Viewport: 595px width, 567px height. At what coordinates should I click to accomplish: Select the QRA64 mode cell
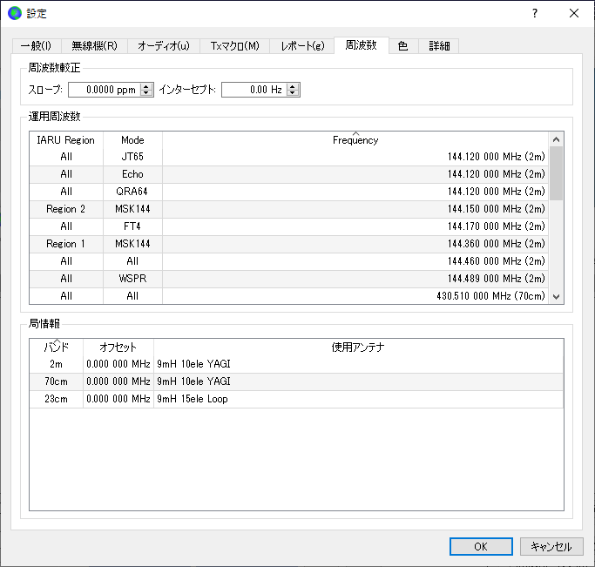[x=132, y=192]
